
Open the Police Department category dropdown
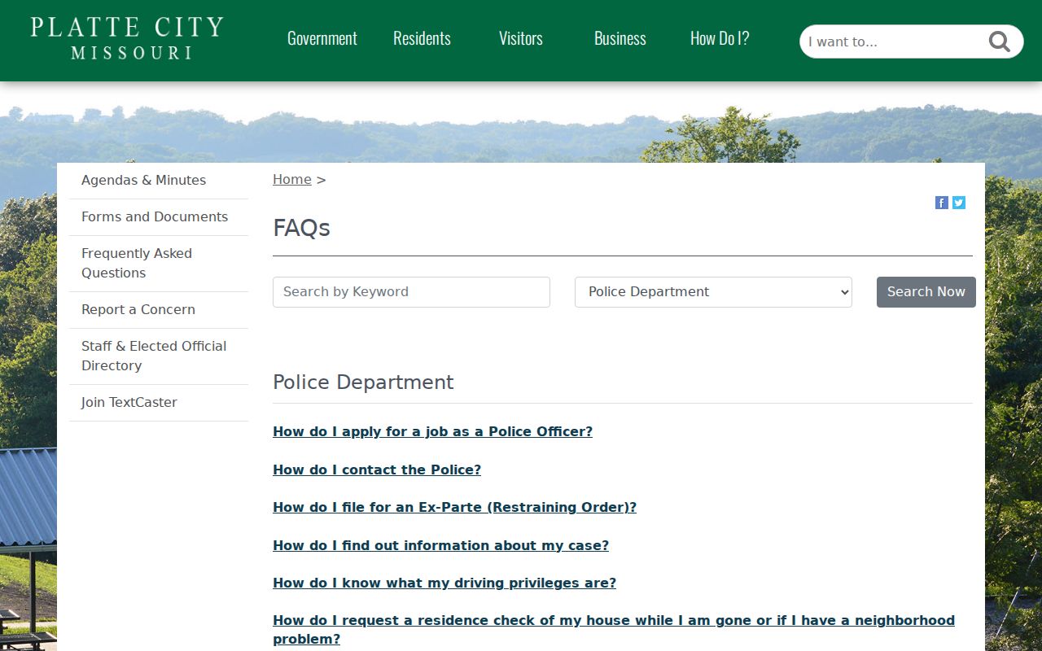(713, 292)
